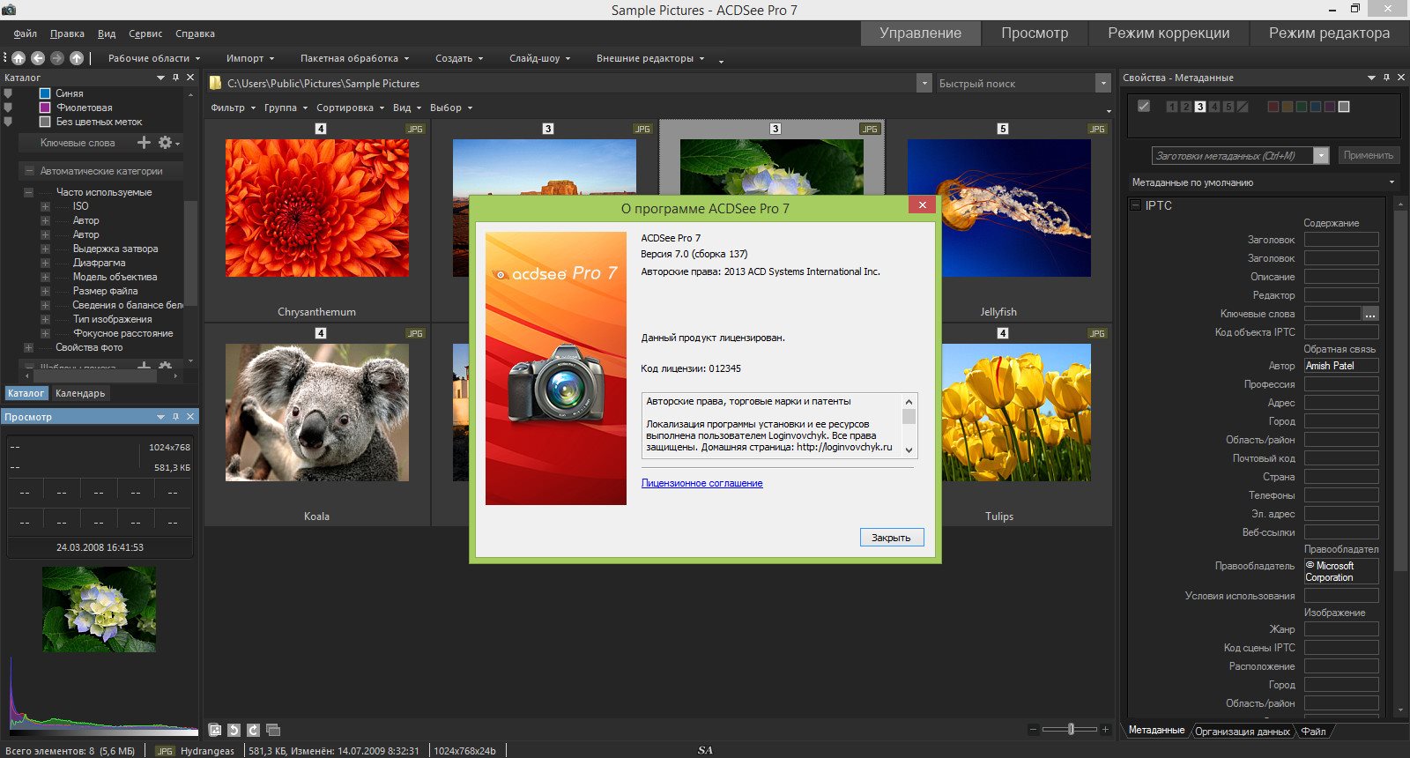Set rating 2 in metadata panel
1410x758 pixels.
click(1185, 107)
